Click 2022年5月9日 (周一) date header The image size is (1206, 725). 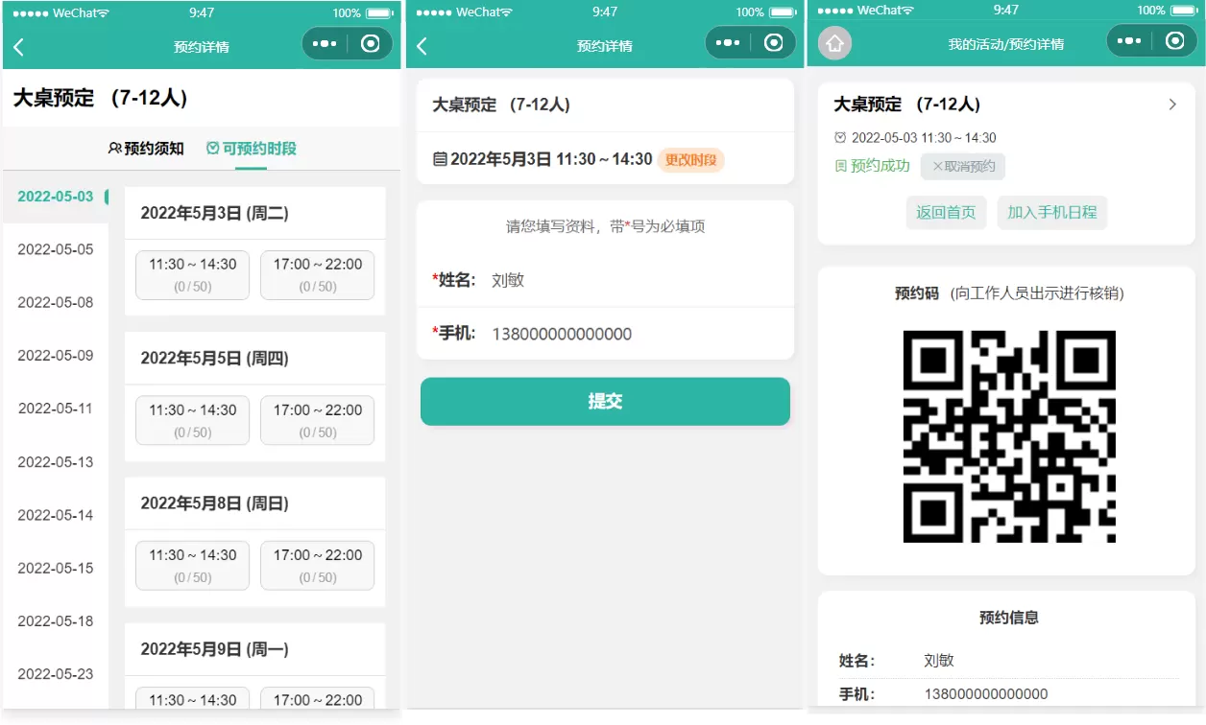tap(215, 649)
